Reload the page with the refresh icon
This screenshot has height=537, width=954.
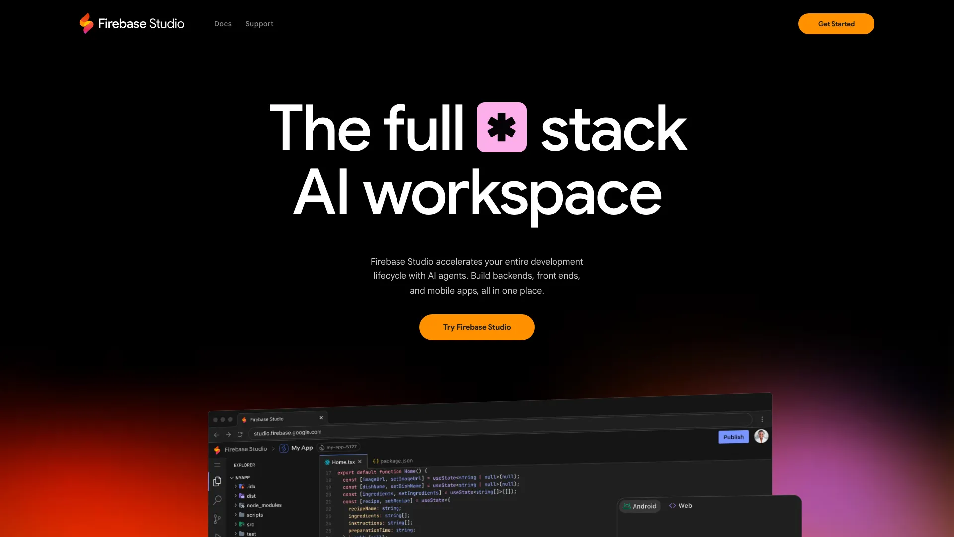240,434
